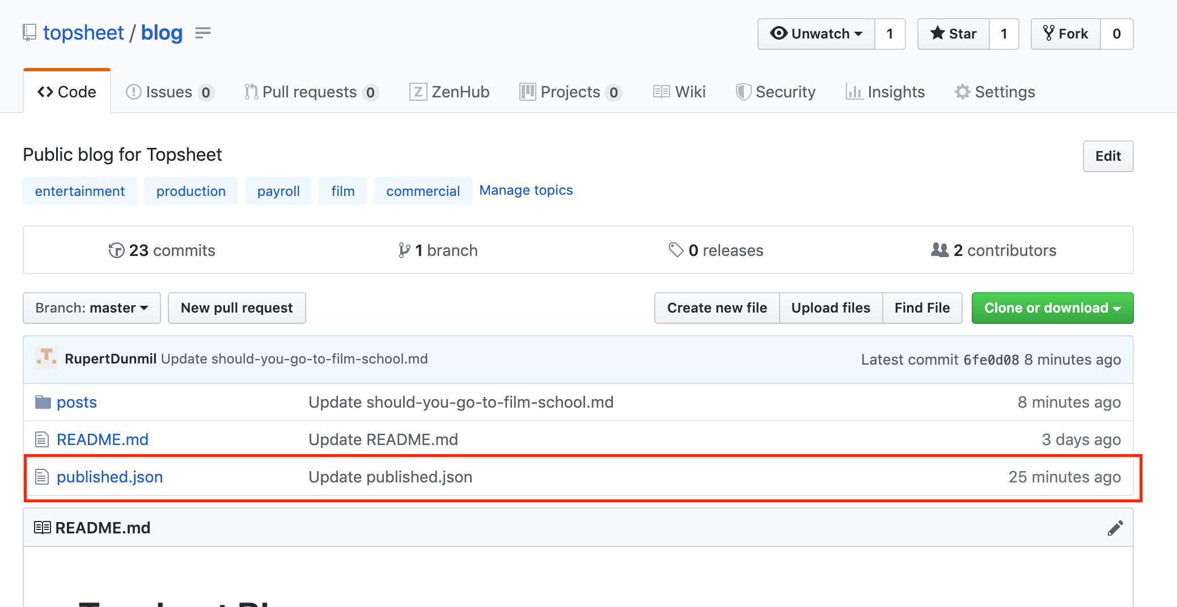Click the blog repository name link
Image resolution: width=1177 pixels, height=607 pixels.
click(162, 33)
